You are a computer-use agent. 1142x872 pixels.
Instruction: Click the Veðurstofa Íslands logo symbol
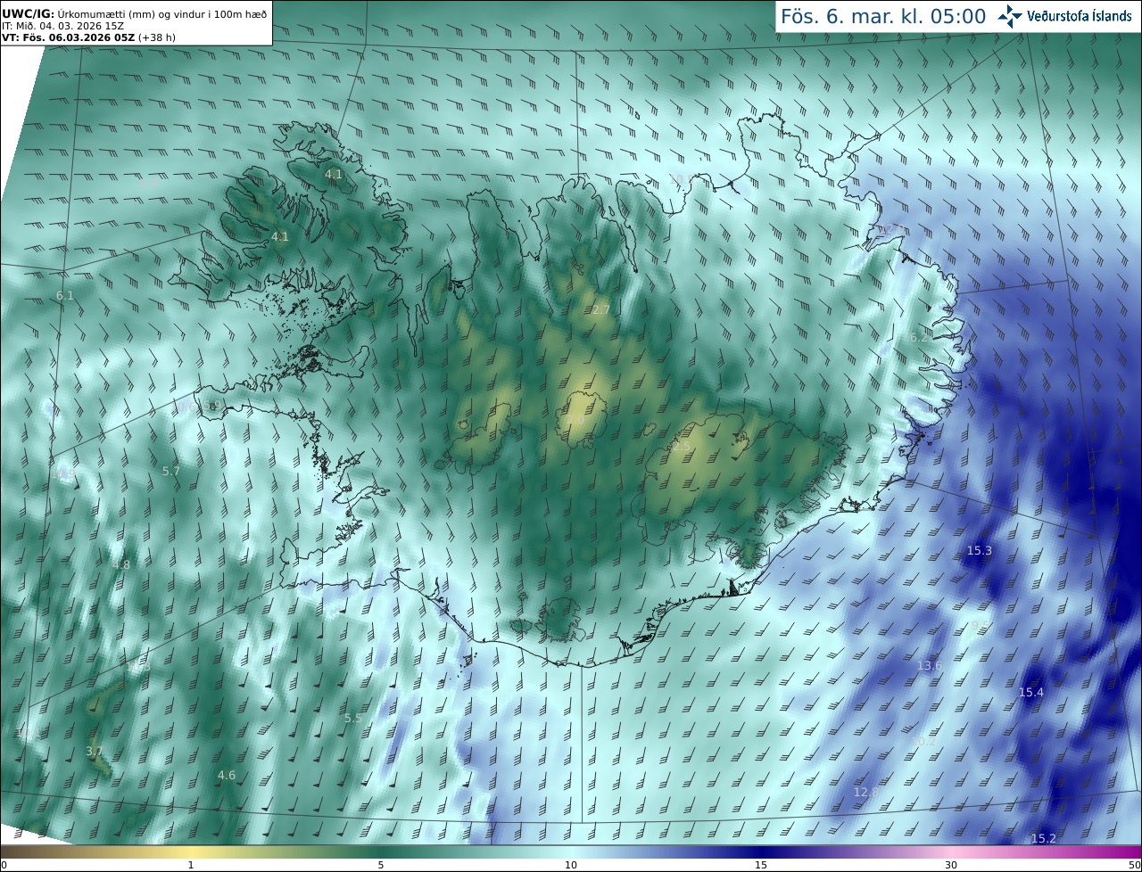pyautogui.click(x=1011, y=16)
